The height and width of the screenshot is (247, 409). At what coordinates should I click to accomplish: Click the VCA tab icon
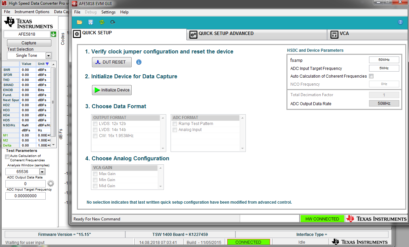(334, 35)
